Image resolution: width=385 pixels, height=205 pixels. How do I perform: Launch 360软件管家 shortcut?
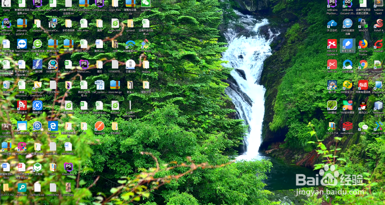[347, 105]
